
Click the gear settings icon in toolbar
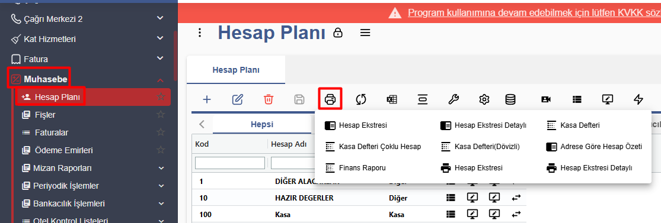click(x=484, y=99)
